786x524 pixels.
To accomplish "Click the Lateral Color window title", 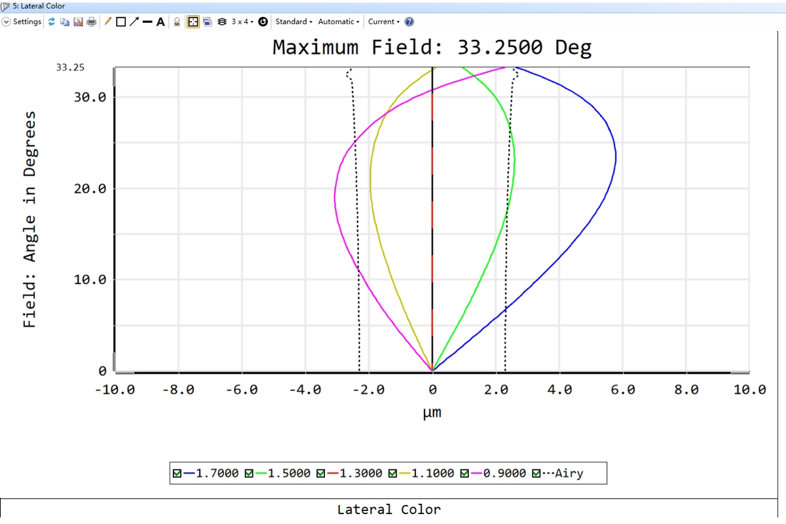I will [x=38, y=6].
